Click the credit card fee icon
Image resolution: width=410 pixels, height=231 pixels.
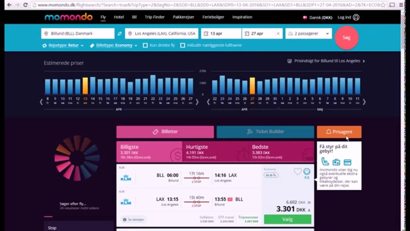(x=347, y=162)
